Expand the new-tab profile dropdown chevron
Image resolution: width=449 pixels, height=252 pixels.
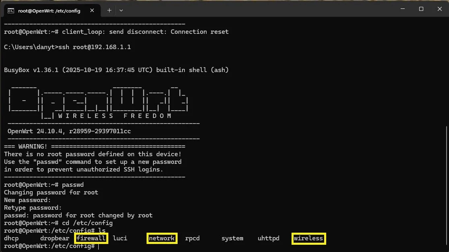click(x=121, y=10)
